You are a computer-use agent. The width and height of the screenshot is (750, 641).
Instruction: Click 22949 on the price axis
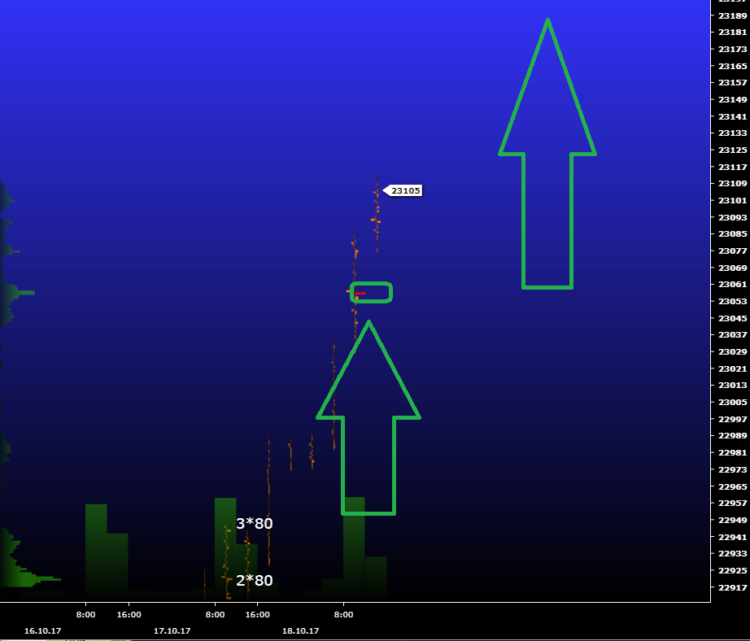tap(732, 520)
